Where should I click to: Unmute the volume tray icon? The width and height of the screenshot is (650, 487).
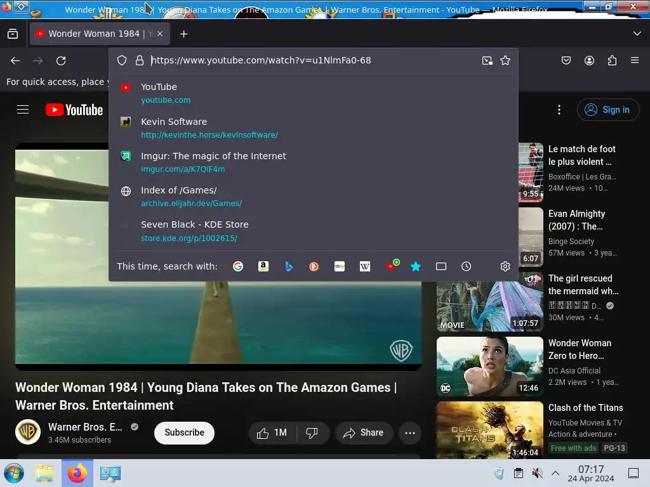tap(537, 473)
